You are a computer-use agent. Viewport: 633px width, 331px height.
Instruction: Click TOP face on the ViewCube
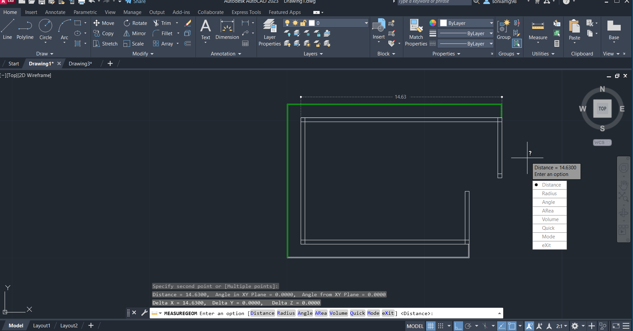602,109
